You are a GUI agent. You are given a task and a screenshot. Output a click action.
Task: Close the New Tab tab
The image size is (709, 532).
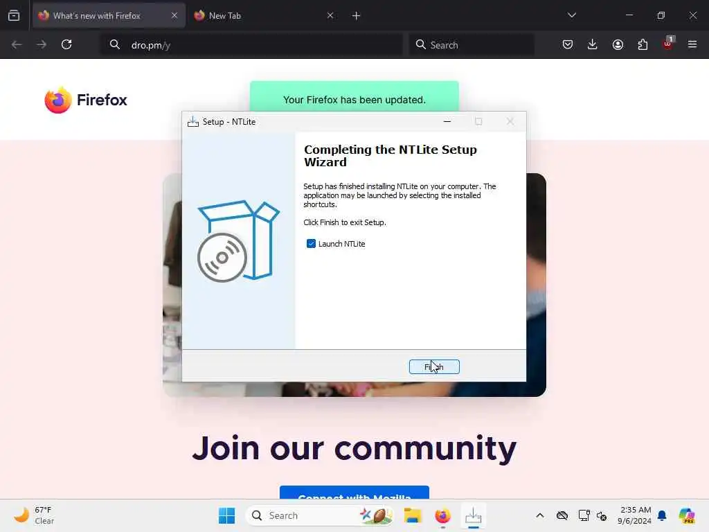[x=330, y=16]
